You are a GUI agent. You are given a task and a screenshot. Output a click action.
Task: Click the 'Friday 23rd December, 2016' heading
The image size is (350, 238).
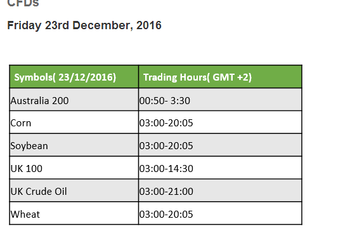(84, 25)
